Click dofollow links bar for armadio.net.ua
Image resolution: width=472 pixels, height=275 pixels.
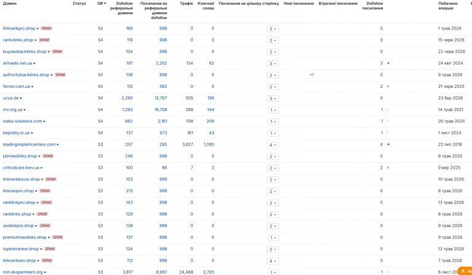tap(388, 63)
